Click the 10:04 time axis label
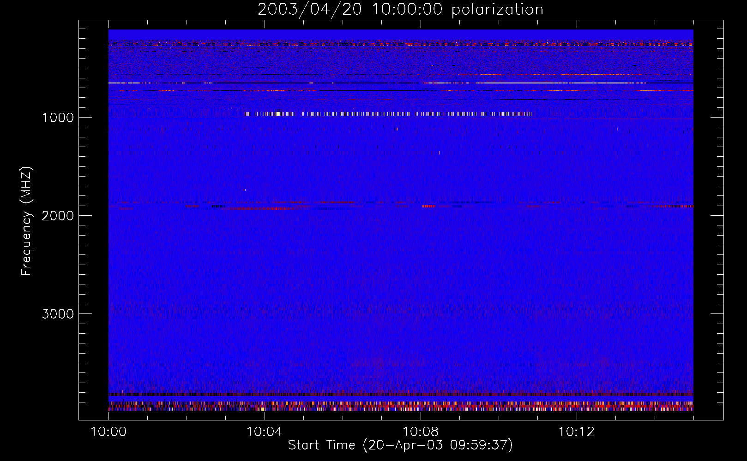Viewport: 747px width, 461px height. [x=264, y=432]
